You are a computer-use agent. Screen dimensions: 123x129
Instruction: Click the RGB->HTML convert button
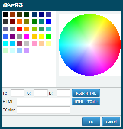click(x=86, y=93)
